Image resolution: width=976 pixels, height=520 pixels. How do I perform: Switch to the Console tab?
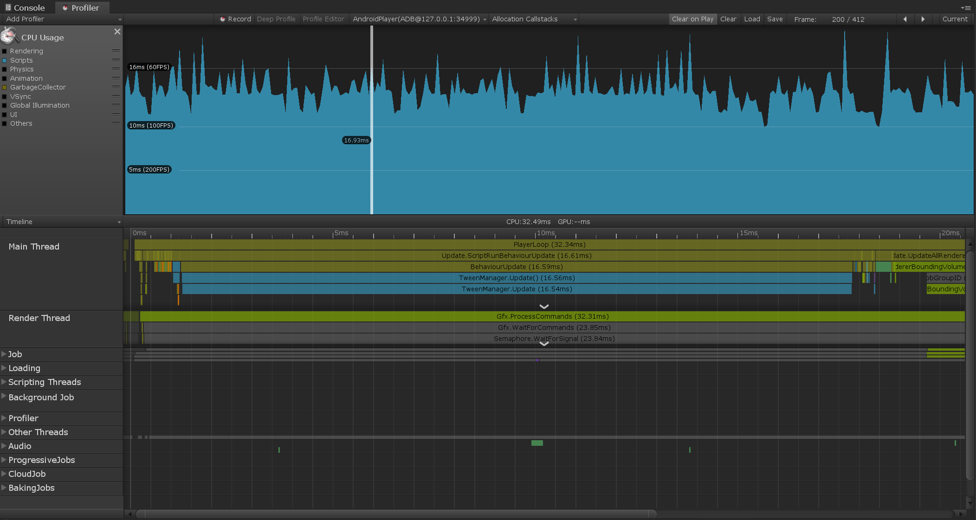pyautogui.click(x=25, y=8)
